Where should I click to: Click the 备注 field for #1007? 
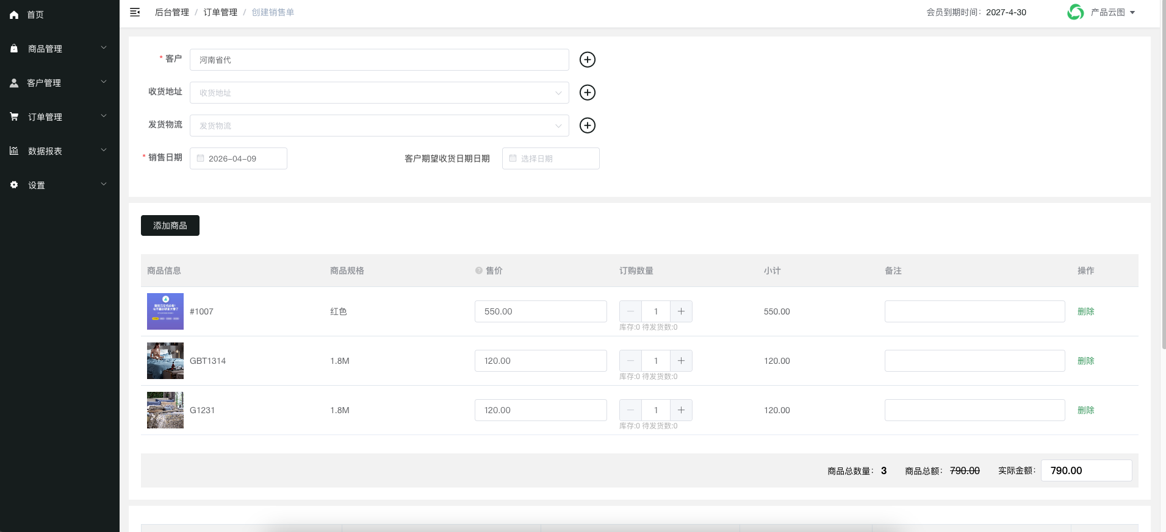click(x=975, y=311)
